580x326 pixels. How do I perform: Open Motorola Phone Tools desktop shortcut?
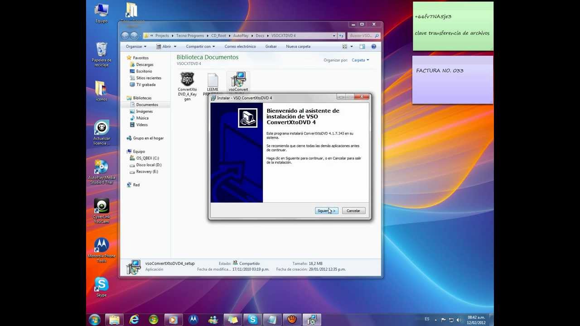click(x=101, y=250)
